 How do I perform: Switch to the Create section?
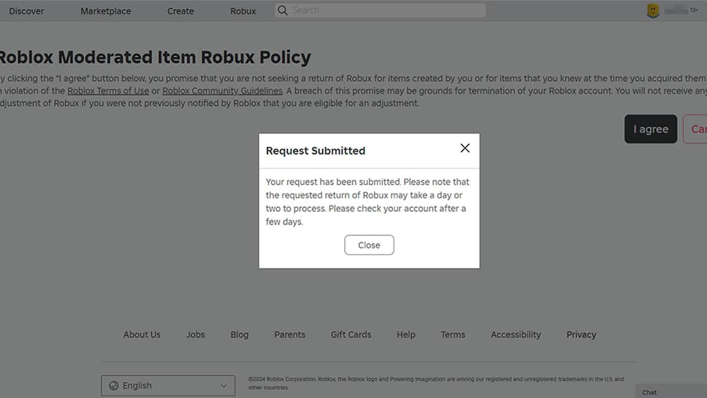pos(180,10)
